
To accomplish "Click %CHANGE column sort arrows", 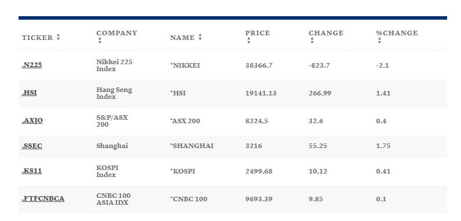I will (379, 40).
